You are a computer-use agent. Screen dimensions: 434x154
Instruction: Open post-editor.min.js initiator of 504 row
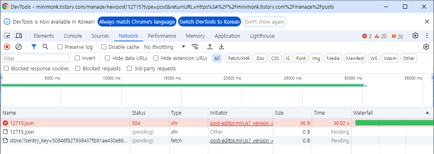pos(242,123)
